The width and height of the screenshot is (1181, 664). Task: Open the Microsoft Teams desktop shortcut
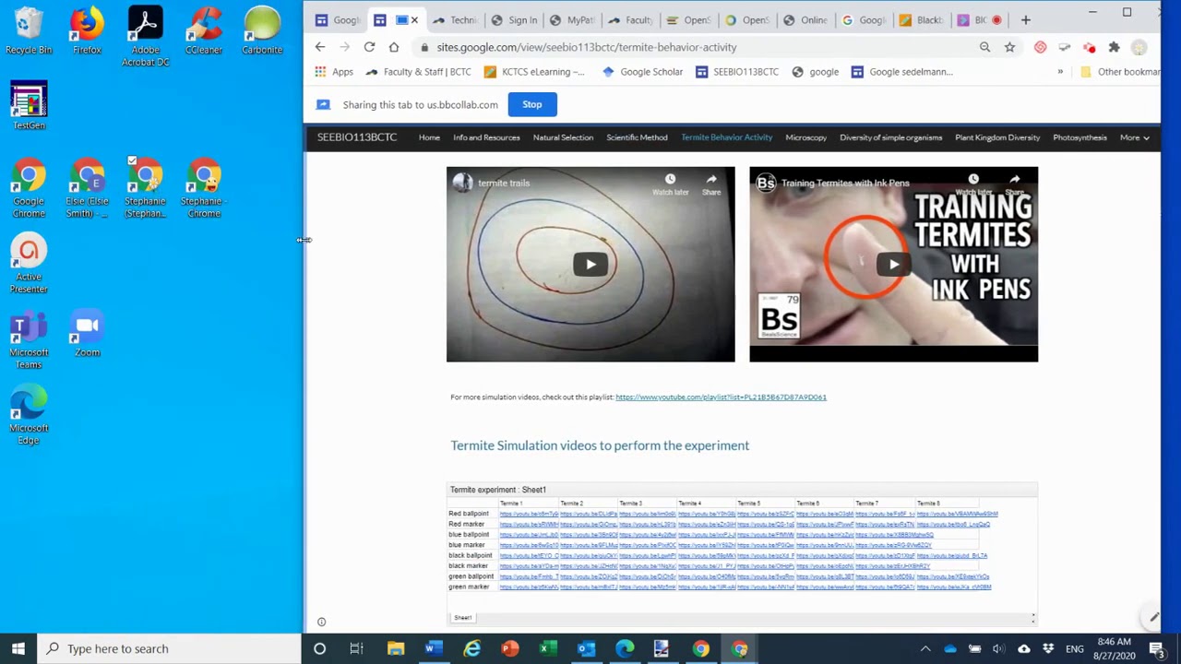pos(29,339)
